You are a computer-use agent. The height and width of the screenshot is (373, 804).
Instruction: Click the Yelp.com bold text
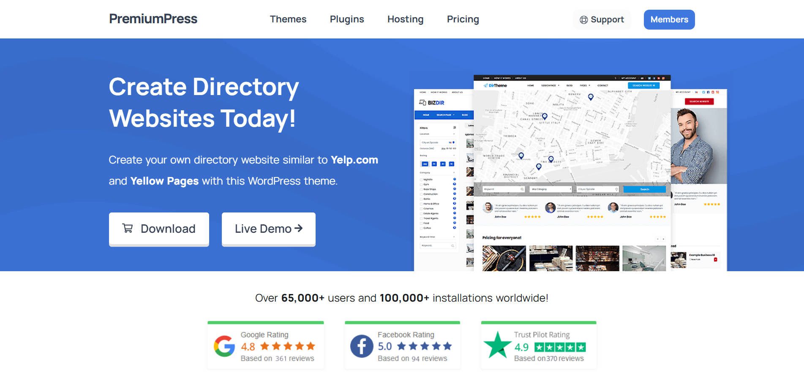click(354, 160)
